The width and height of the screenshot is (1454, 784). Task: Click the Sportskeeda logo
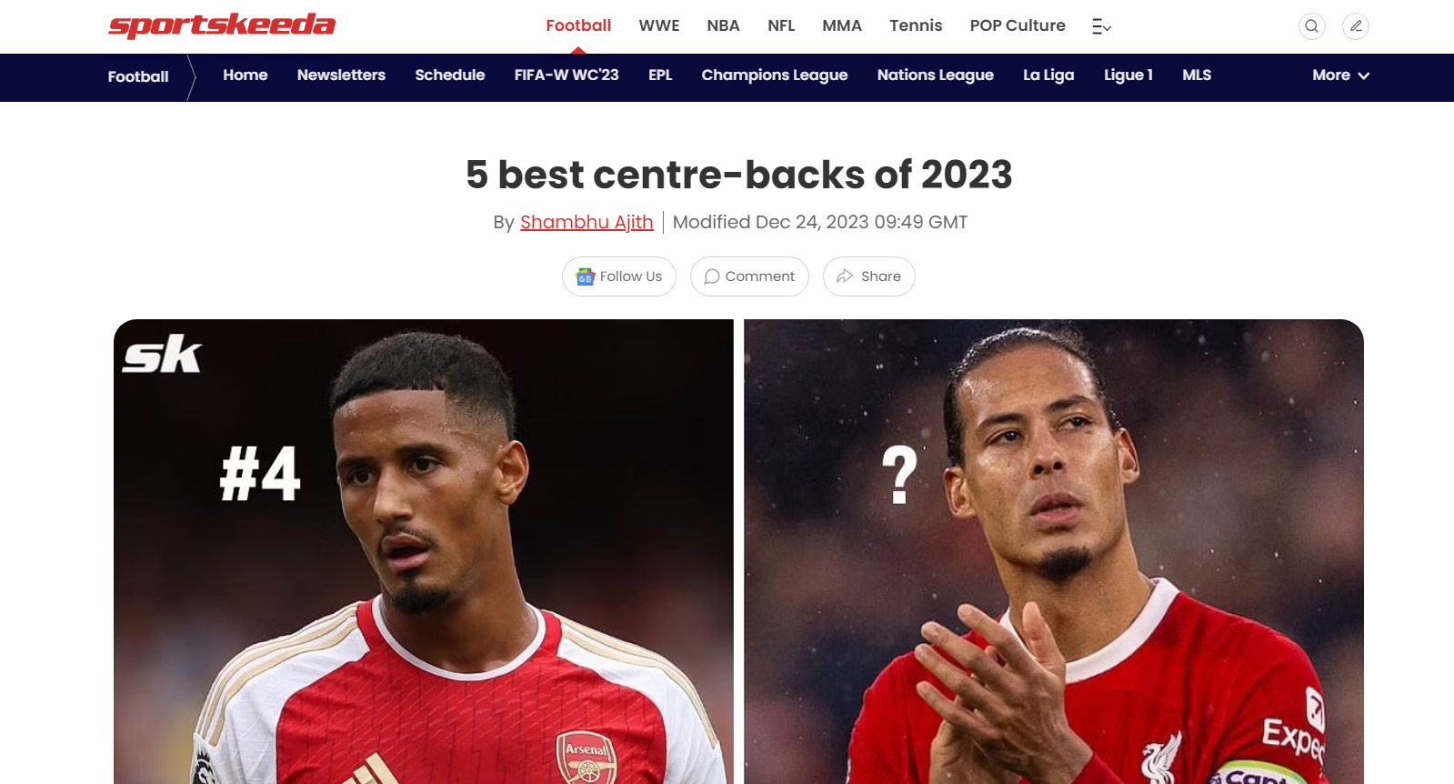[222, 25]
